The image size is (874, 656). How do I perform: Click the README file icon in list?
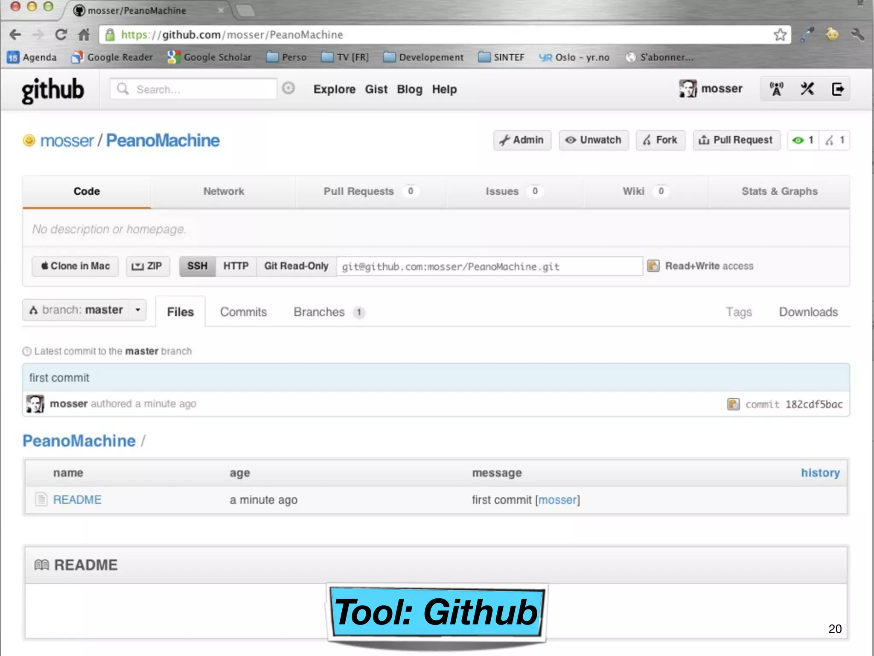point(41,499)
